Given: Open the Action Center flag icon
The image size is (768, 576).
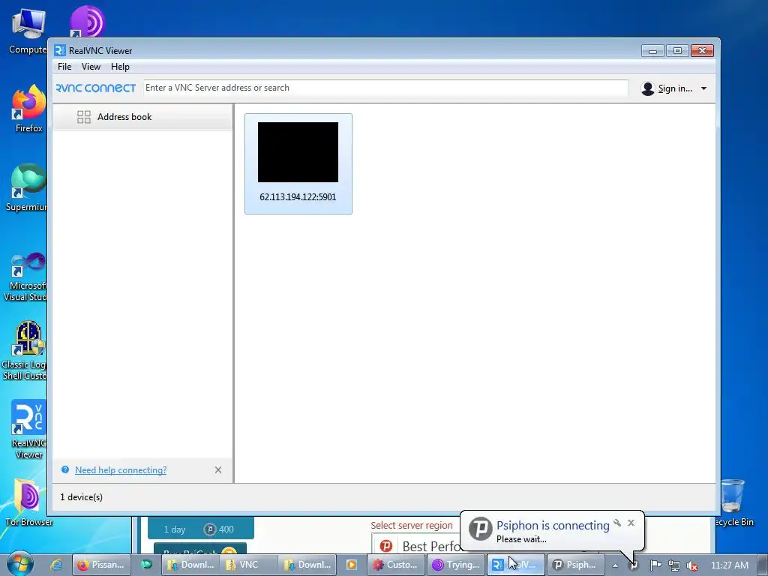Looking at the screenshot, I should pos(655,565).
